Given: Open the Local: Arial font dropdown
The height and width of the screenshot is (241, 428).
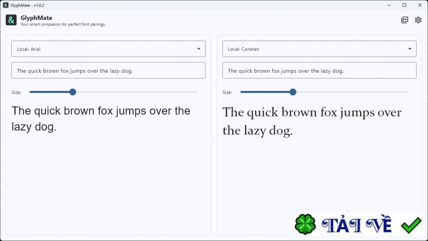Looking at the screenshot, I should click(x=109, y=49).
